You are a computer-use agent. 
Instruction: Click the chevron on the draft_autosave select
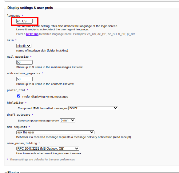tap(73, 121)
